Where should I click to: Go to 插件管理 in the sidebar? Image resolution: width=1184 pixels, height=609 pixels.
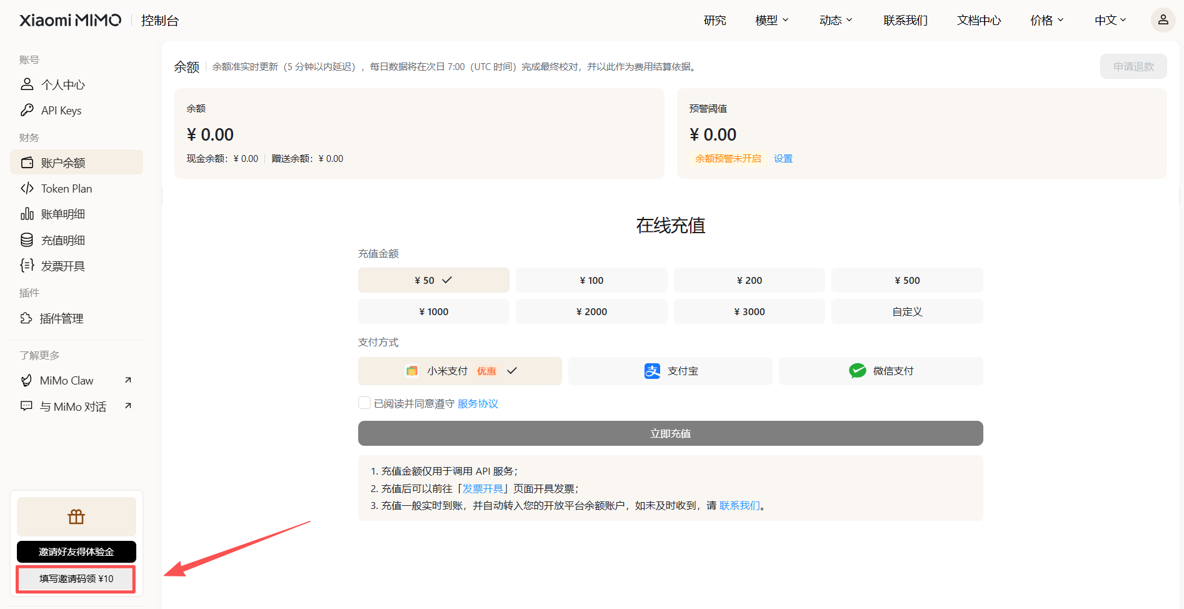[x=76, y=318]
